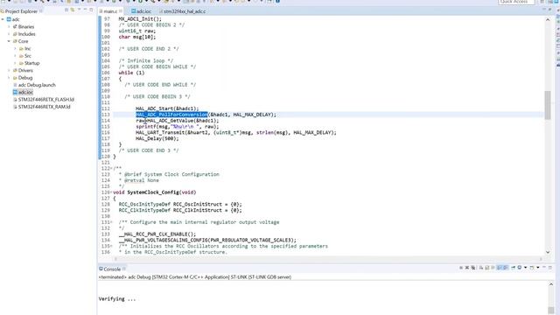The height and width of the screenshot is (315, 560).
Task: Click Console scrollbar up arrow
Action: 551,284
